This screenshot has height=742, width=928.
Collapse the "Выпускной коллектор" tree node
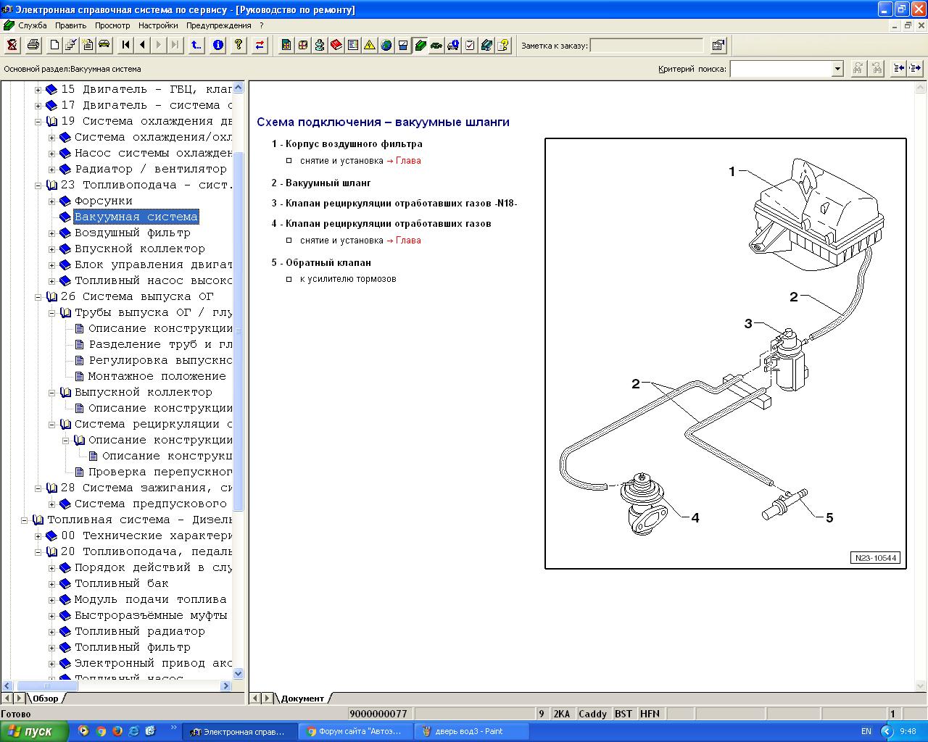coord(51,393)
